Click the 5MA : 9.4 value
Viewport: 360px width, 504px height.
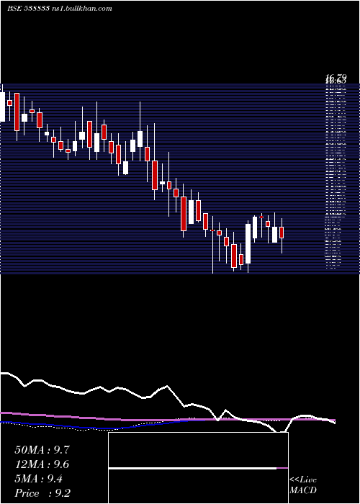39,479
